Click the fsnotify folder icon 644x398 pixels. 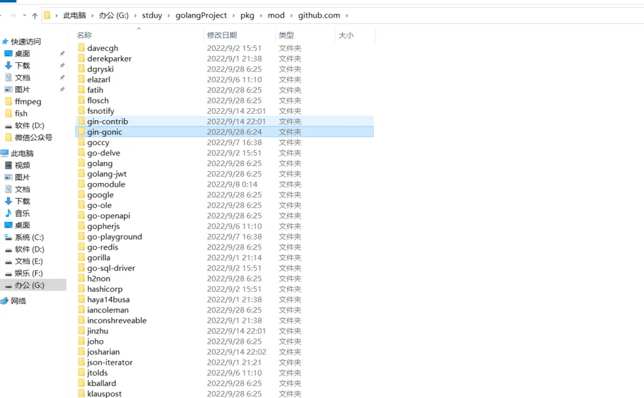tap(81, 111)
